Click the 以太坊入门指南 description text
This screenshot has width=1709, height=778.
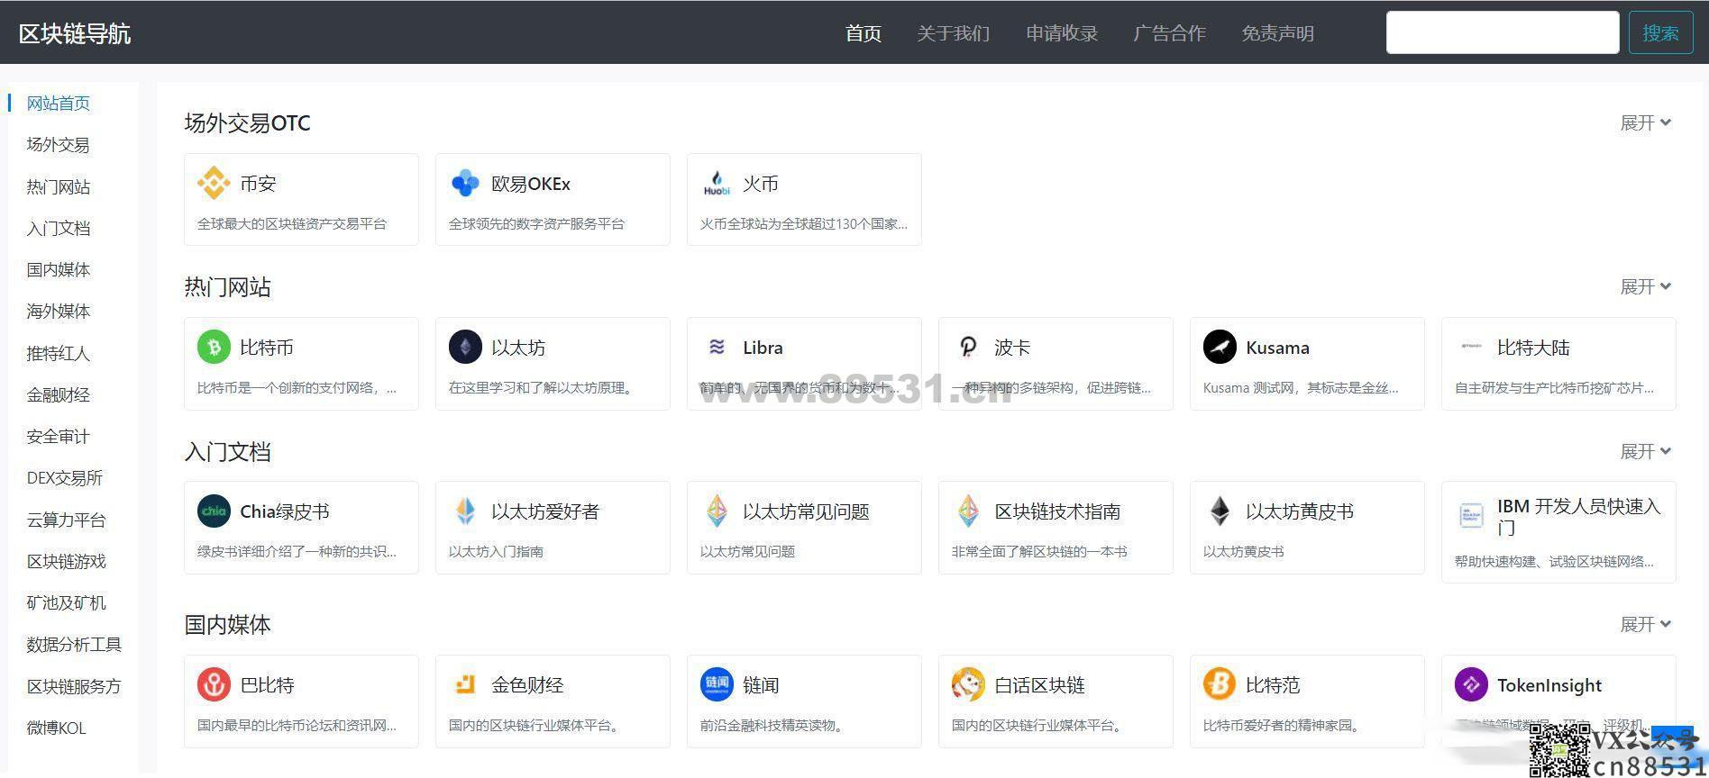pos(496,552)
